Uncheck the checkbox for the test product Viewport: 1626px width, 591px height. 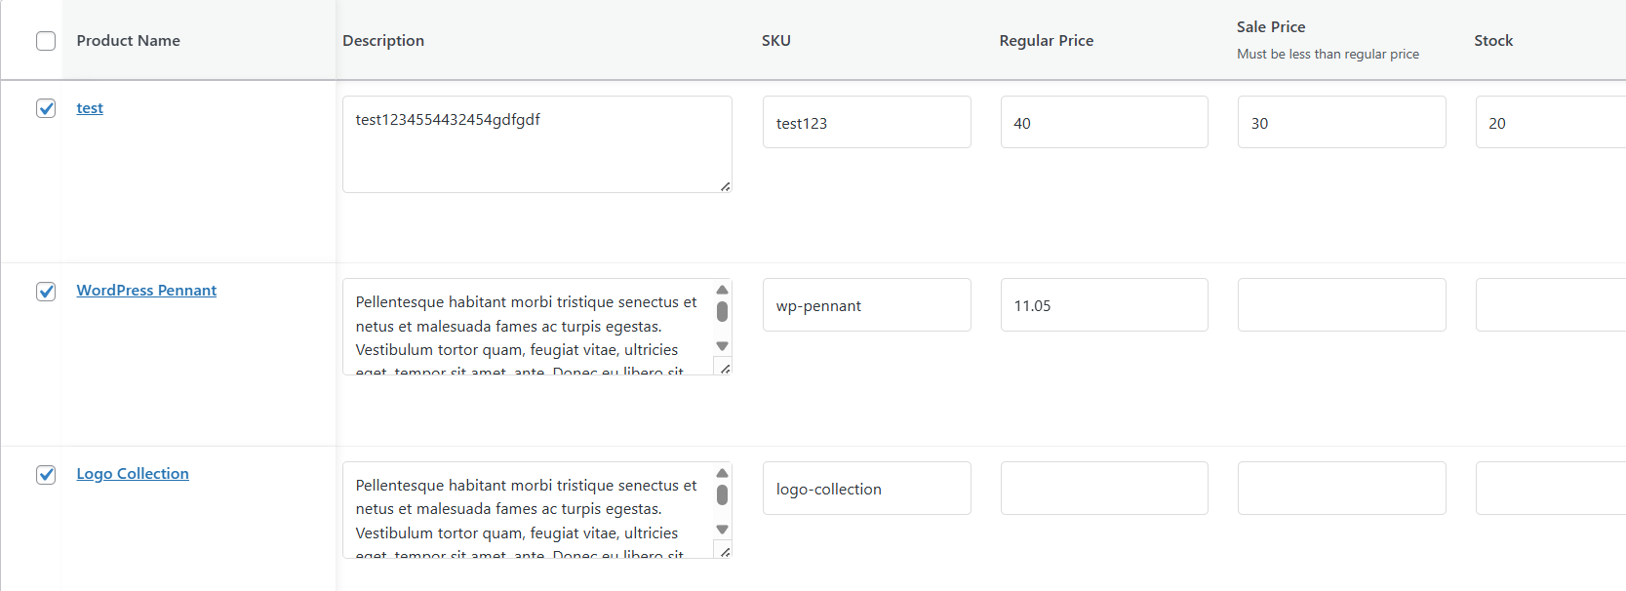46,108
